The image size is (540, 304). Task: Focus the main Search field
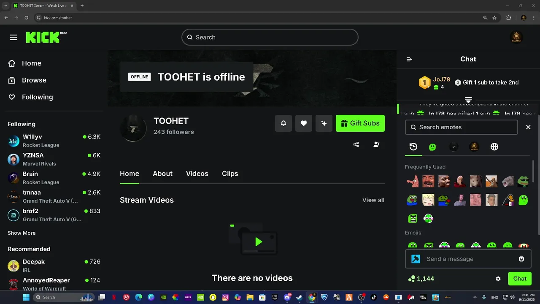point(270,37)
